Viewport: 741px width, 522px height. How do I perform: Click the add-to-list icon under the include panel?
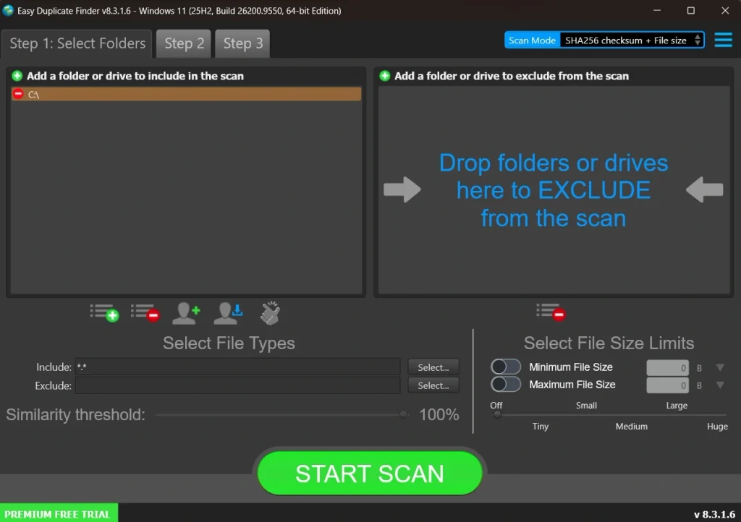point(104,313)
